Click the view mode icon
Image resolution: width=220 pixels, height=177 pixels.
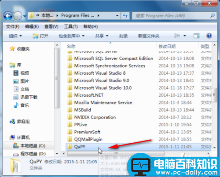click(177, 36)
